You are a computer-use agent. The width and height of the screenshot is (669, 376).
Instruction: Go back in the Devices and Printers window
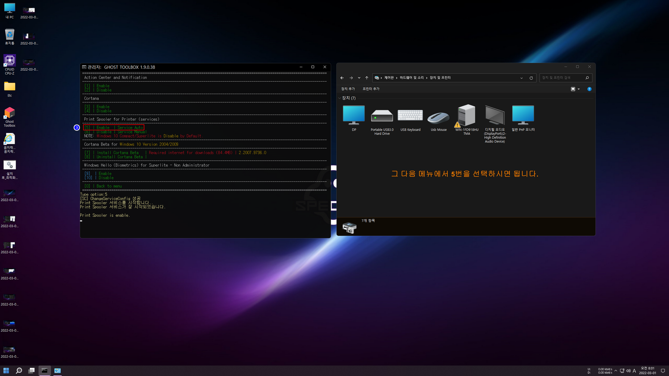click(342, 78)
